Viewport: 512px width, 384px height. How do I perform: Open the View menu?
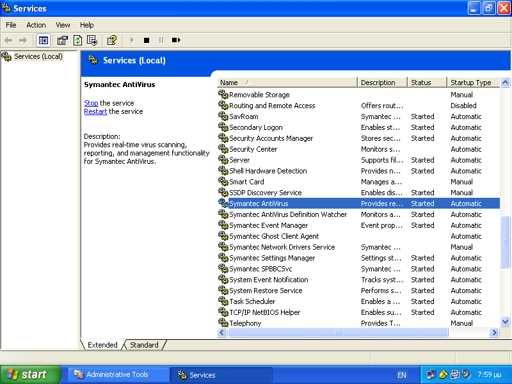coord(63,25)
